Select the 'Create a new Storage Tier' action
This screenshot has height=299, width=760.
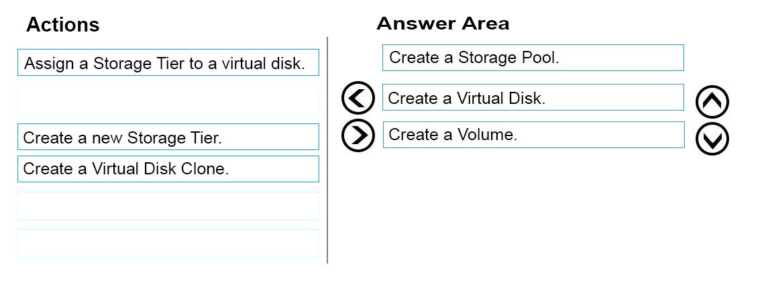point(168,137)
